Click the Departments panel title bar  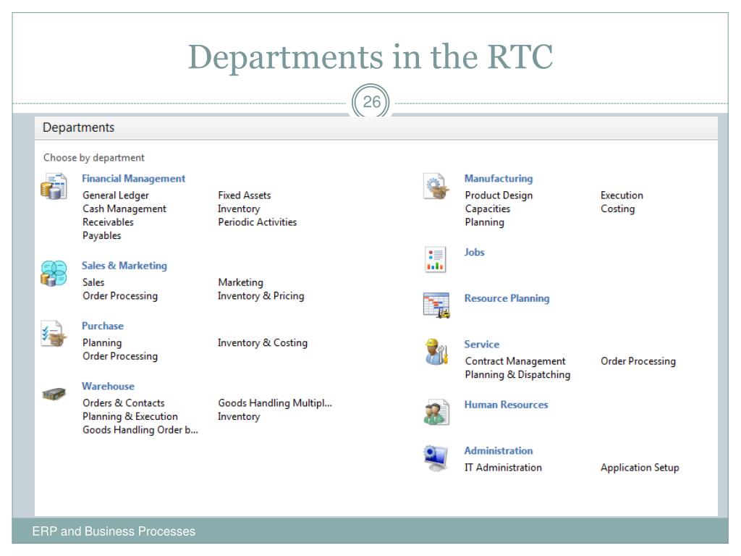(x=376, y=127)
